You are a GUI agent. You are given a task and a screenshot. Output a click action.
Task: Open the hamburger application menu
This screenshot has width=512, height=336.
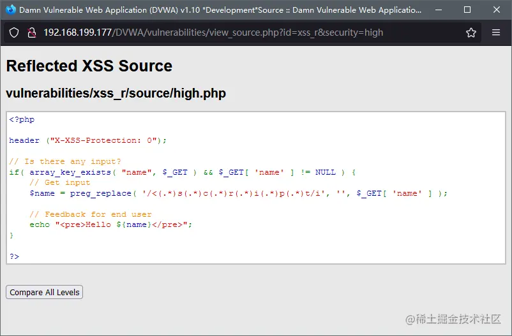pyautogui.click(x=496, y=33)
